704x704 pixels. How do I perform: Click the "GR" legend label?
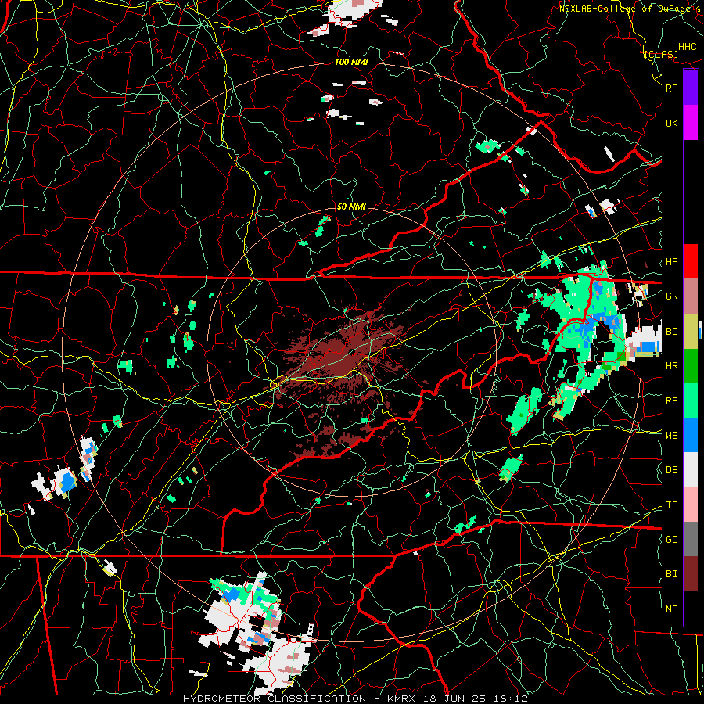(672, 296)
